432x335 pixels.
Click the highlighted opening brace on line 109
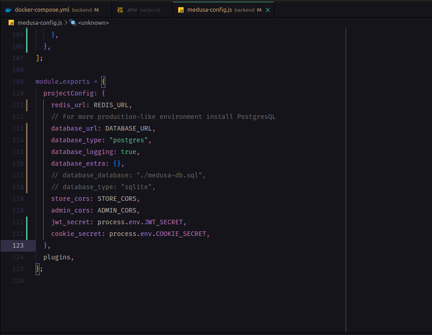coord(103,81)
